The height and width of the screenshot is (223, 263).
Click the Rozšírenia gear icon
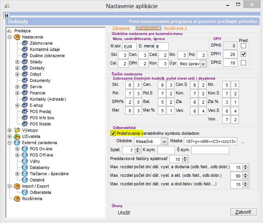(17, 199)
